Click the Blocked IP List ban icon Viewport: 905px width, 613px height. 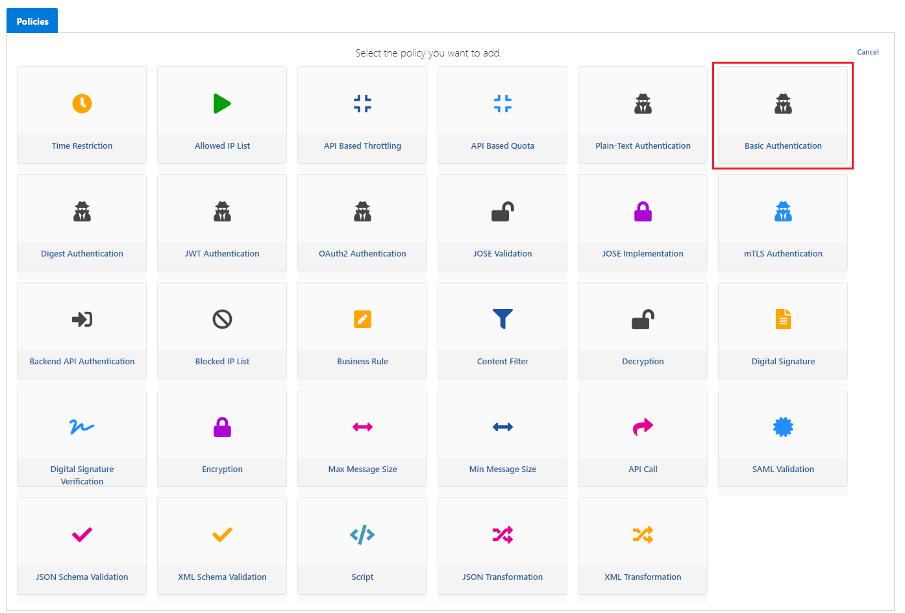pyautogui.click(x=222, y=319)
